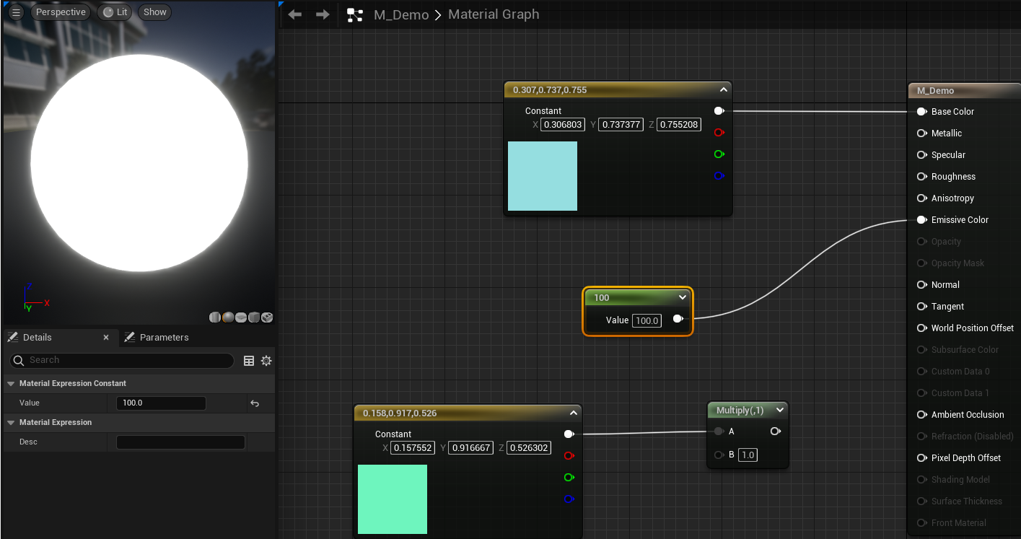Collapse the Multiply node with its chevron
Viewport: 1021px width, 539px height.
(x=779, y=411)
